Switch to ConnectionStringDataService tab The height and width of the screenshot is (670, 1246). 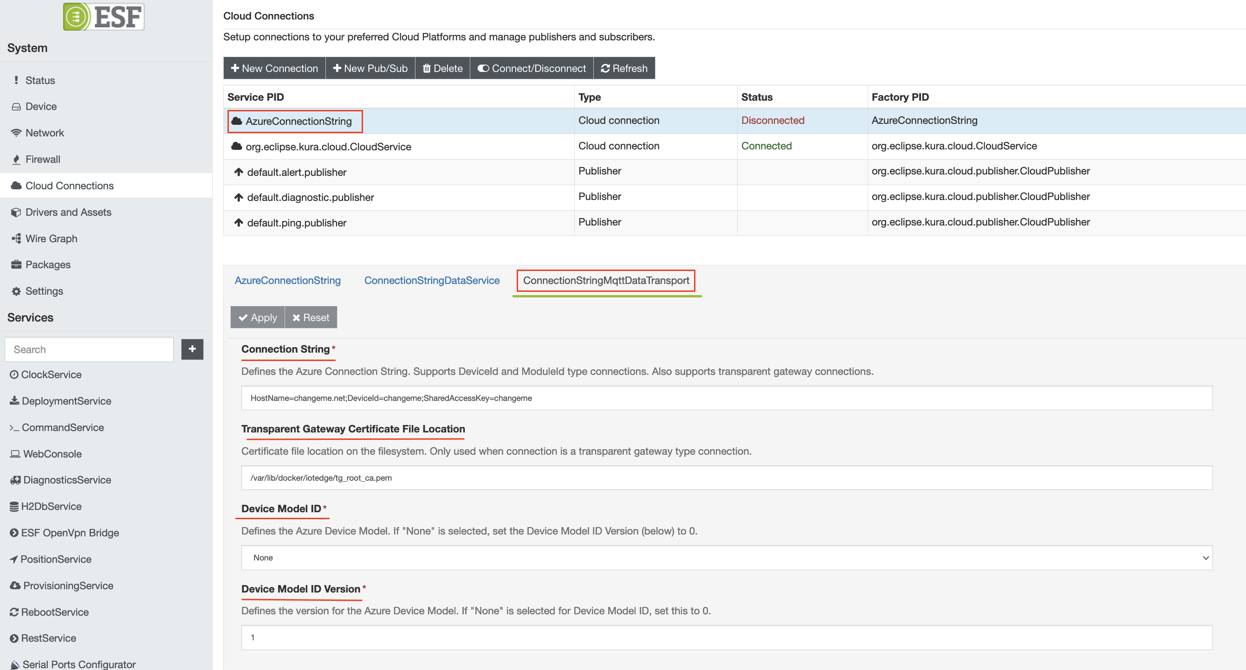[432, 280]
